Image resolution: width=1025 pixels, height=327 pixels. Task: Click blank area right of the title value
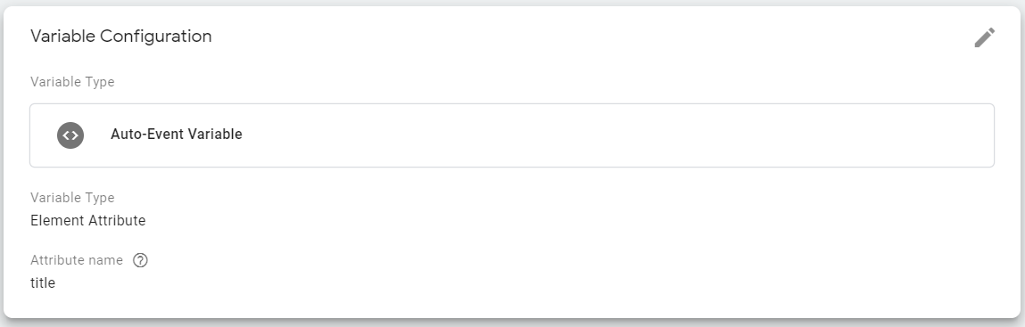523,283
